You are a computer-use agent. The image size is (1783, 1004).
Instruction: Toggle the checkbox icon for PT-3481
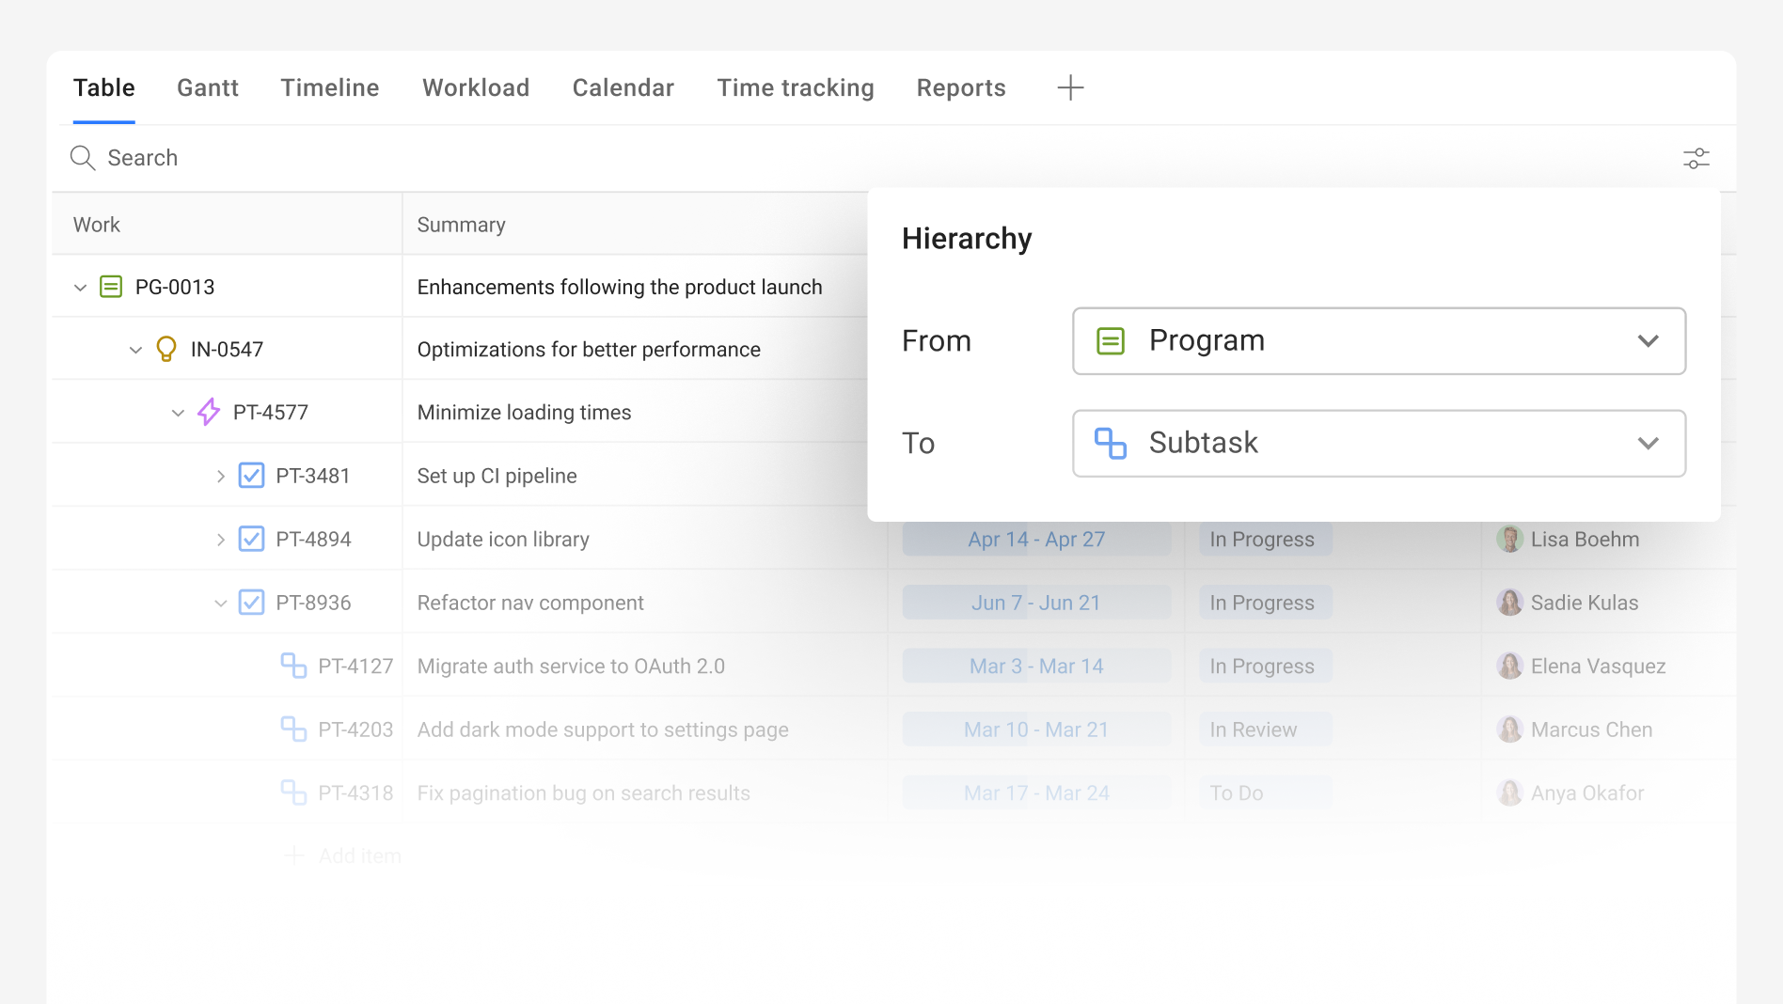[x=251, y=476]
